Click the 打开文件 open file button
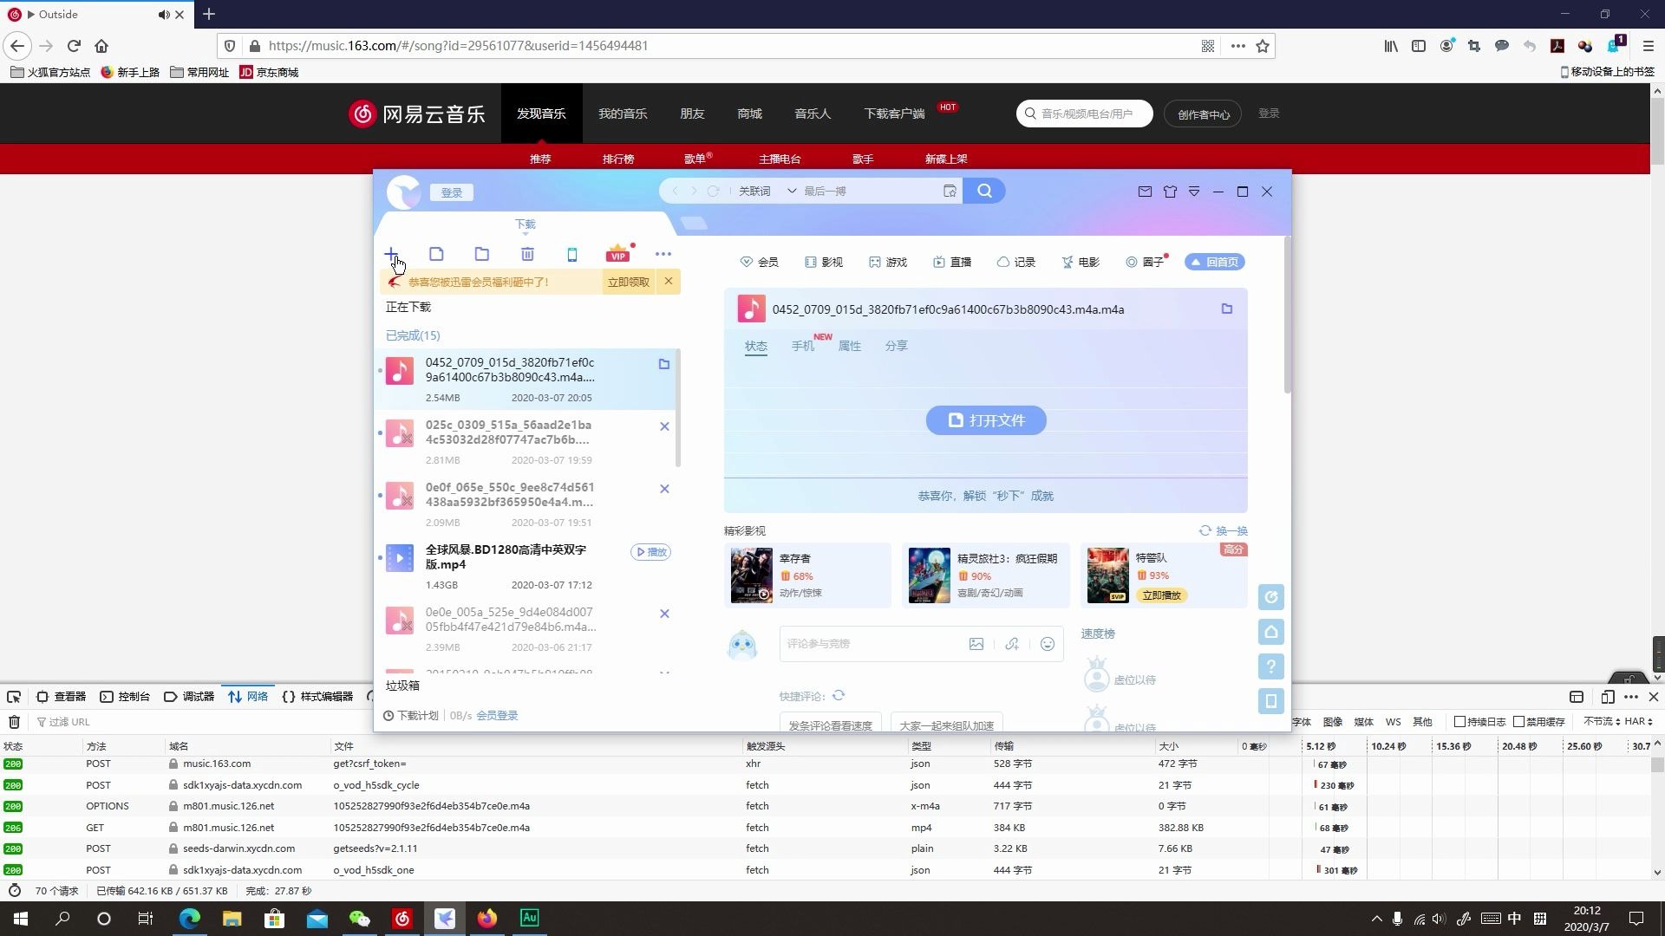The height and width of the screenshot is (936, 1665). tap(986, 420)
